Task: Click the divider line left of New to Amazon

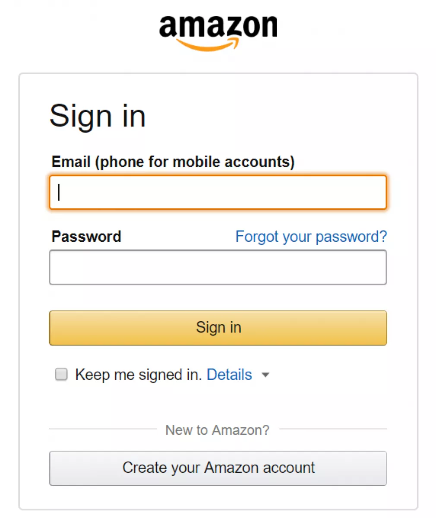Action: [103, 429]
